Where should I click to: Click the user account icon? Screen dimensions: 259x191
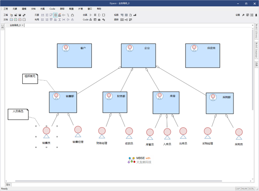click(256, 15)
